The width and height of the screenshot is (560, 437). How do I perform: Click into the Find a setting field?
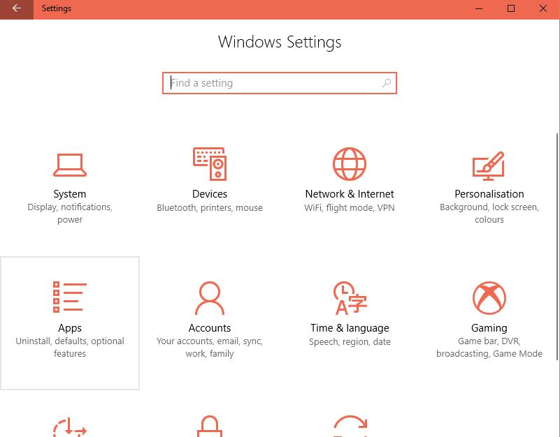[x=279, y=83]
